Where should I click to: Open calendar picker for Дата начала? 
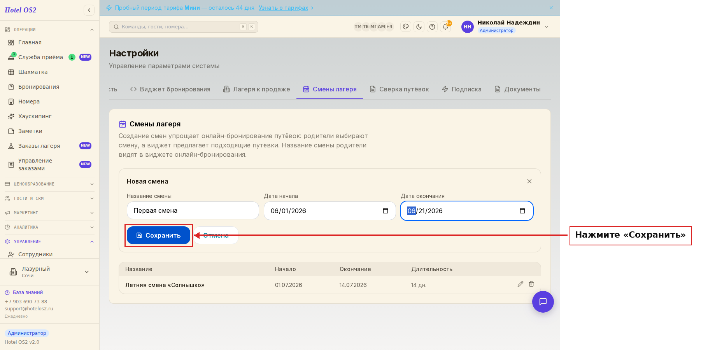[x=386, y=211]
